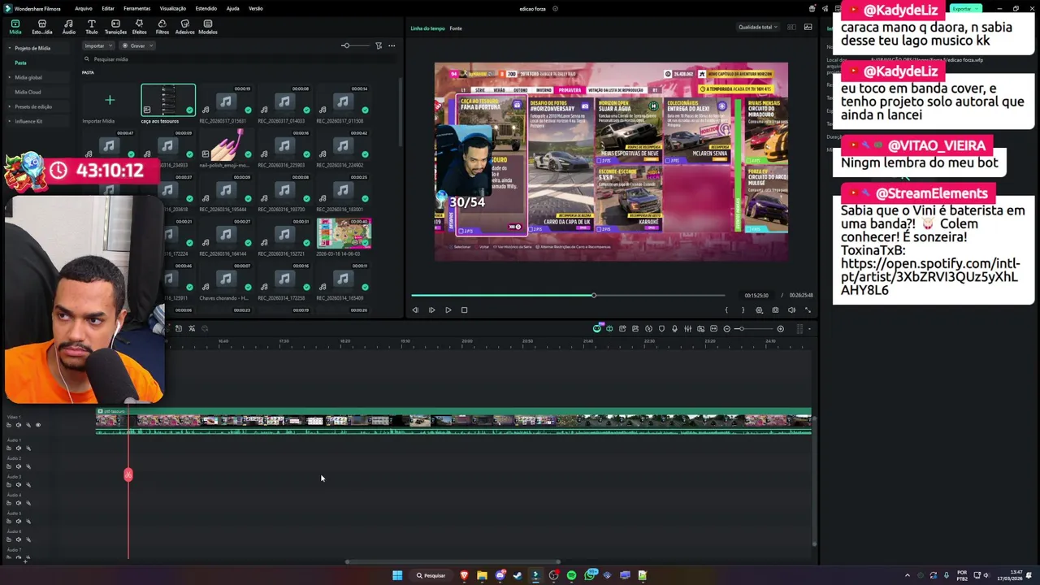This screenshot has height=585, width=1040.
Task: Open the stock media (Esto...ídia) panel
Action: click(x=41, y=27)
